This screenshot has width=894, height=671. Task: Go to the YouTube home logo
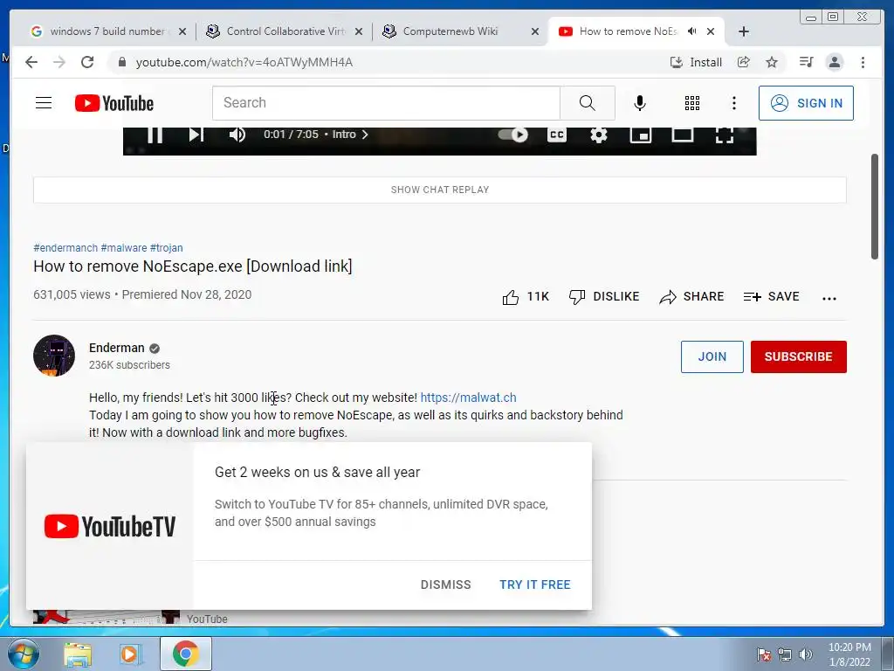coord(114,103)
